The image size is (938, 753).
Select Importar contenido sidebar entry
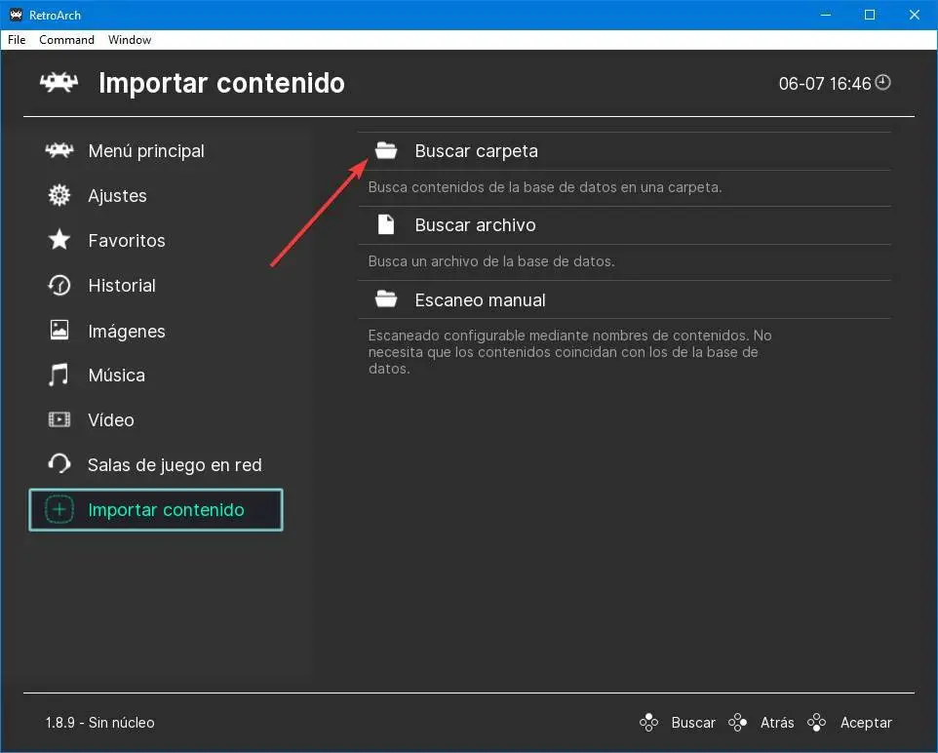coord(156,510)
